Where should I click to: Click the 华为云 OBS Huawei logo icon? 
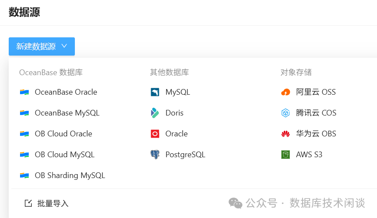(286, 134)
